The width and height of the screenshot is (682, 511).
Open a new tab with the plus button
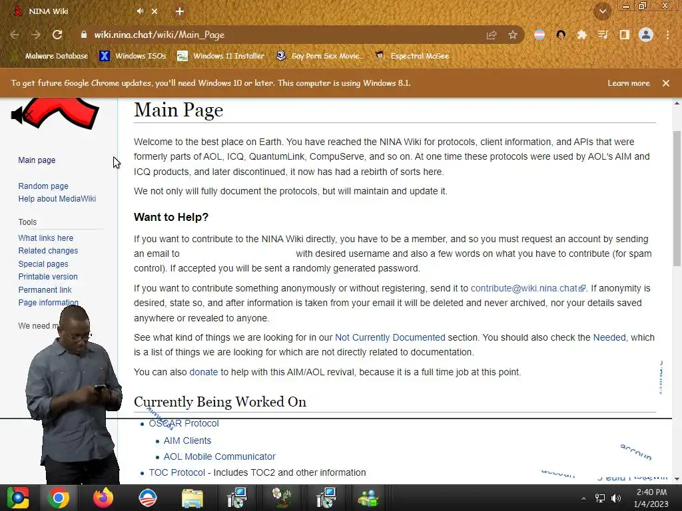(x=180, y=11)
